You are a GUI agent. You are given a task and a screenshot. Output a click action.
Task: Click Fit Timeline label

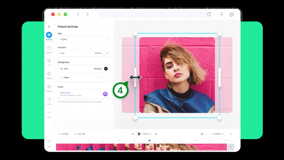(217, 134)
